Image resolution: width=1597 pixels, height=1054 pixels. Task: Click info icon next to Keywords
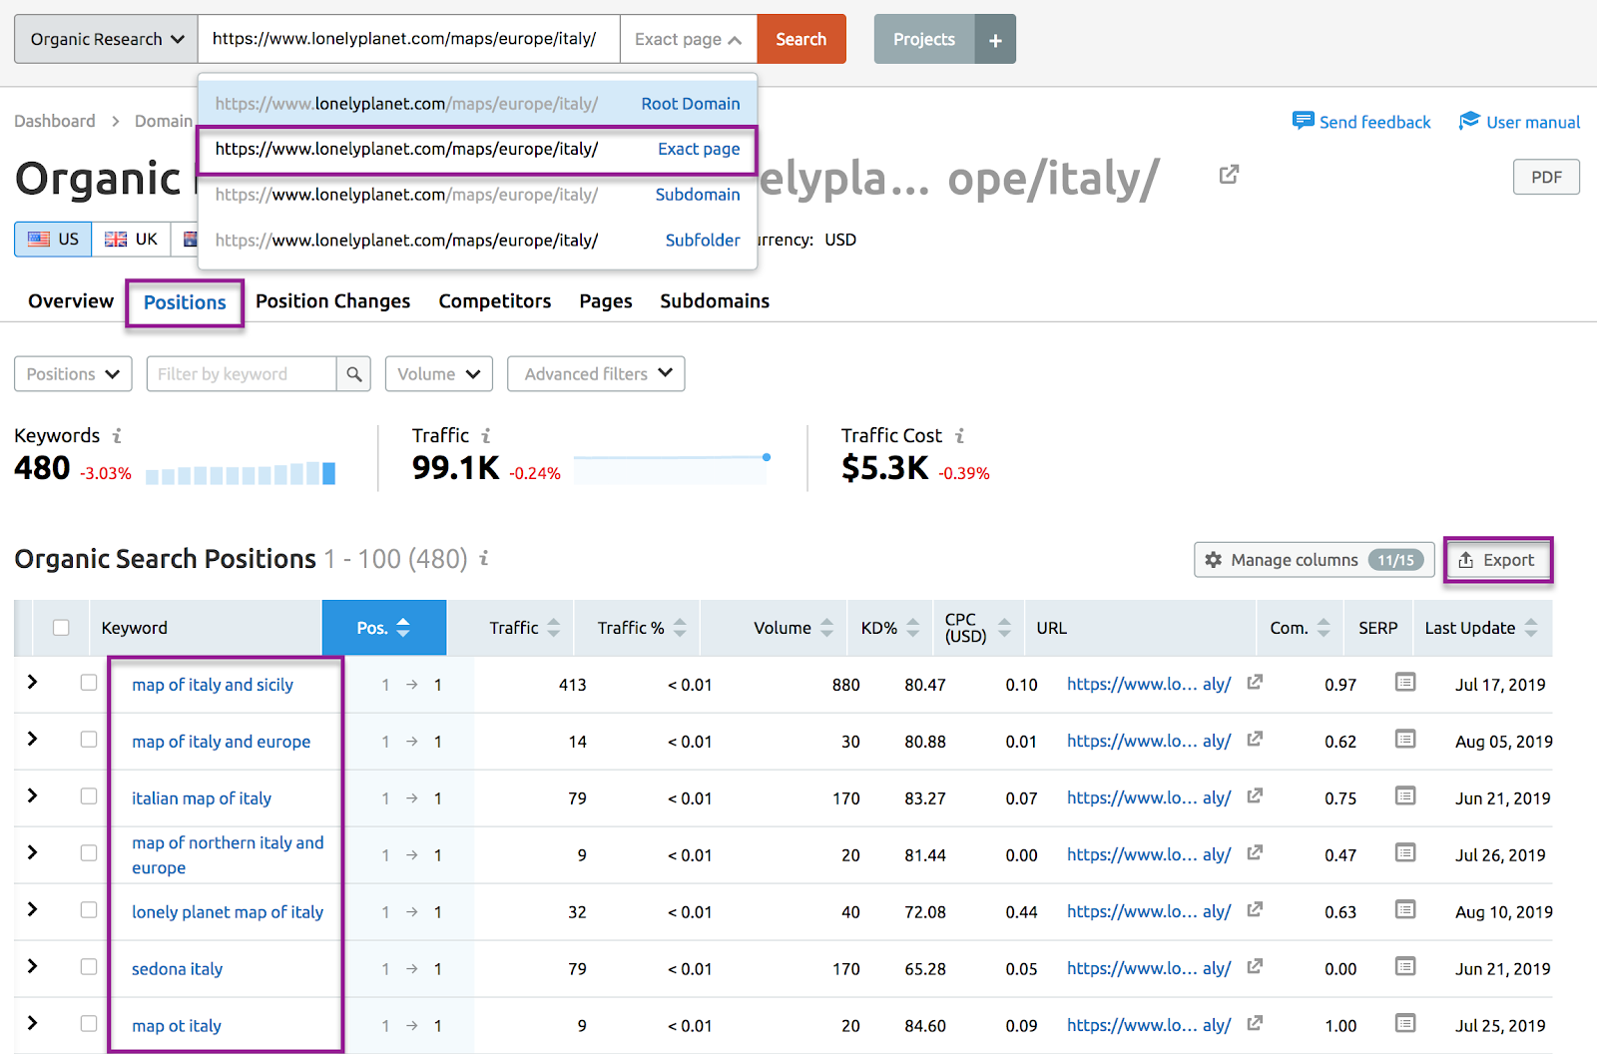tap(117, 436)
